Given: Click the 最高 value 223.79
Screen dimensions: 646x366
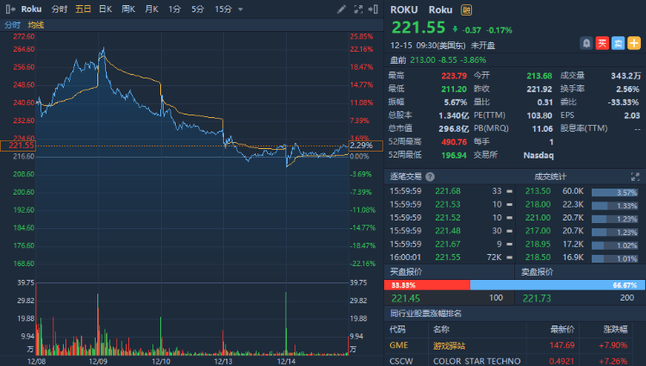Looking at the screenshot, I should [x=454, y=76].
